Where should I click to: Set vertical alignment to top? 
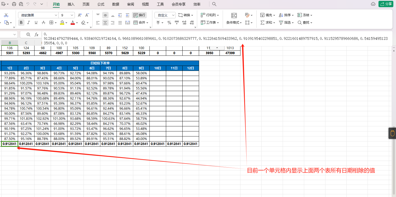[98, 15]
